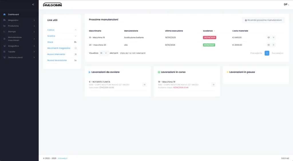Click the 3.0.0-b2 version text
The height and width of the screenshot is (161, 293).
tap(285, 158)
